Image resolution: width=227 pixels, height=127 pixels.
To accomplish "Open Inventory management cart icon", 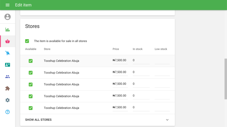I will coord(8,53).
